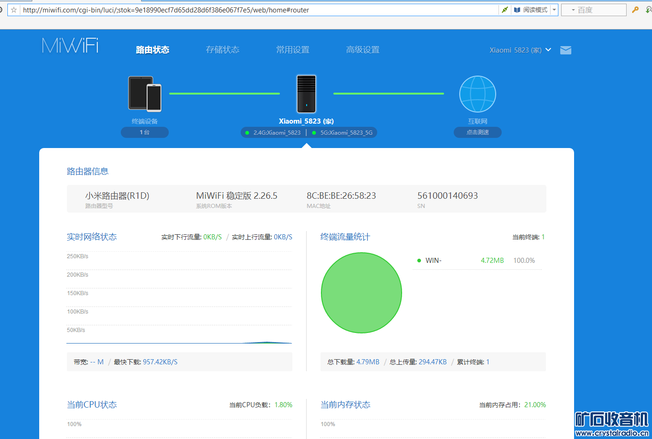This screenshot has height=439, width=652.
Task: Click the terminal devices tablet icon
Action: tap(145, 94)
